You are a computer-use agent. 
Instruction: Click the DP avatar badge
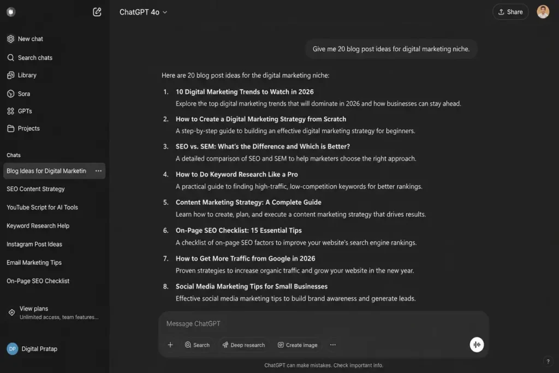click(12, 349)
